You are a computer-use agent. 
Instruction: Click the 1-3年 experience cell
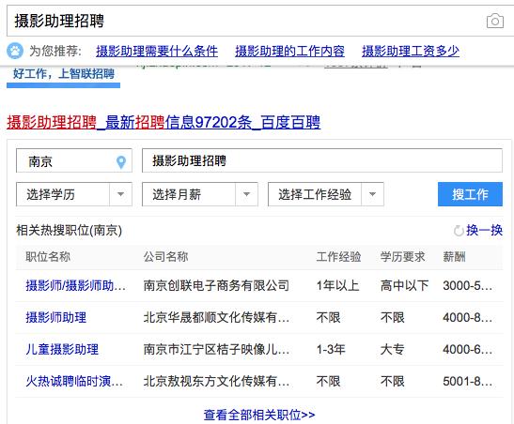(331, 349)
